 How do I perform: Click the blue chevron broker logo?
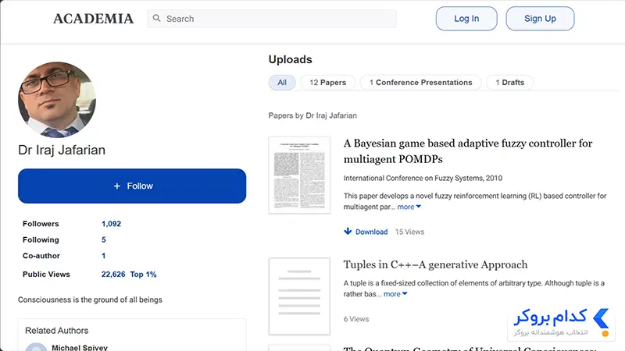click(x=601, y=318)
